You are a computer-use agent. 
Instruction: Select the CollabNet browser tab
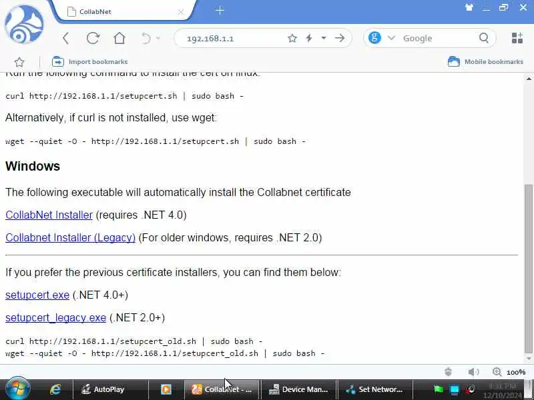(124, 11)
